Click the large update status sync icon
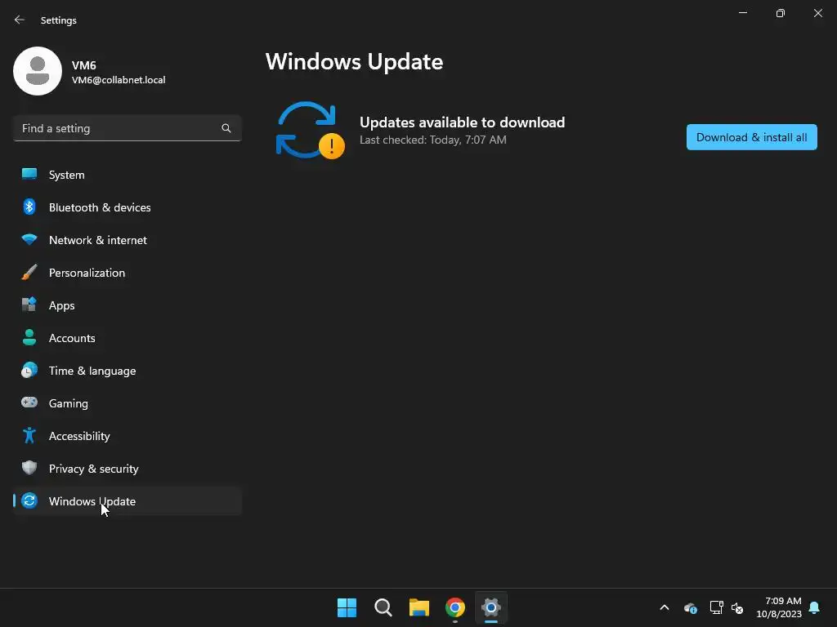 (310, 130)
